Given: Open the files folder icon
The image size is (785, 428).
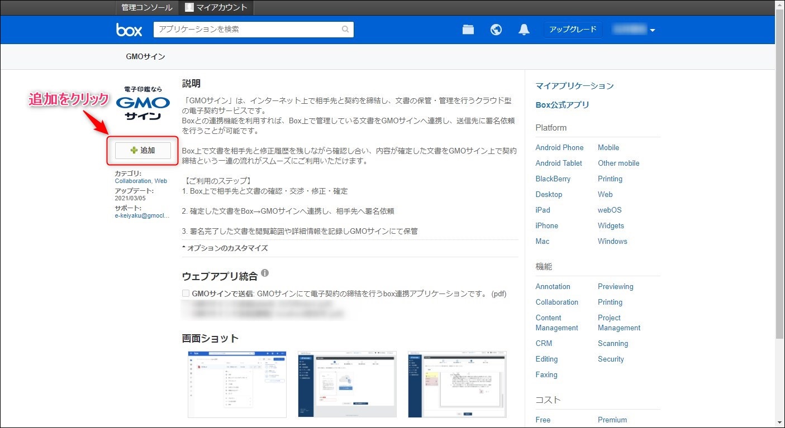Looking at the screenshot, I should [468, 30].
